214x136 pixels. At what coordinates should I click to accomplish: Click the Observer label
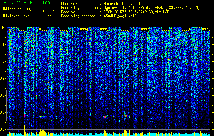[69, 4]
